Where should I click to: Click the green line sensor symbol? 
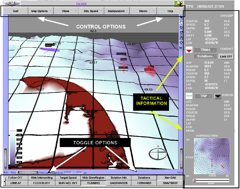tap(189, 96)
